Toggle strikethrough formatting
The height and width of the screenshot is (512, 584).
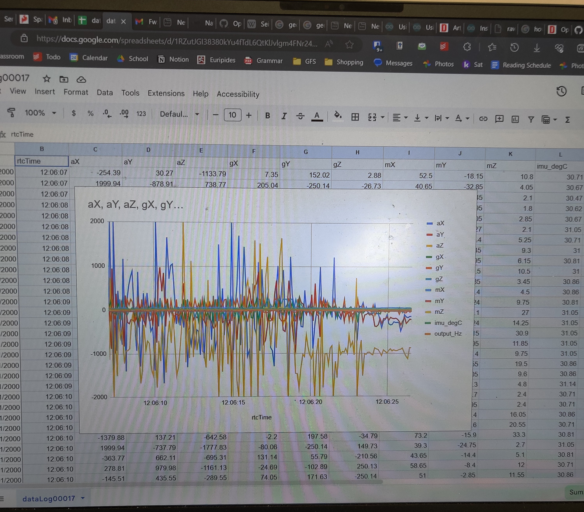300,116
